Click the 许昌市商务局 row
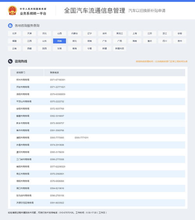This screenshot has width=195, height=220. (x=97, y=145)
